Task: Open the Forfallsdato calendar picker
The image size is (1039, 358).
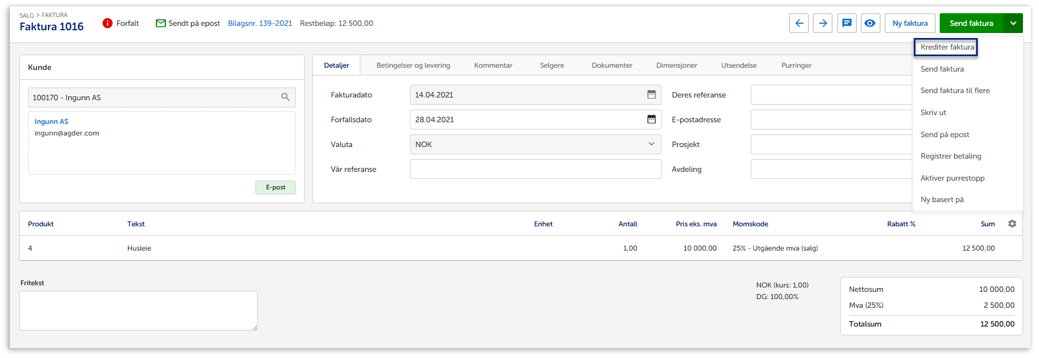Action: coord(651,120)
